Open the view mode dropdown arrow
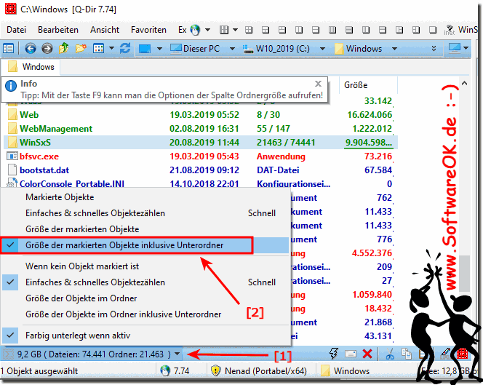Screen dimensions: 483x385 point(111,48)
